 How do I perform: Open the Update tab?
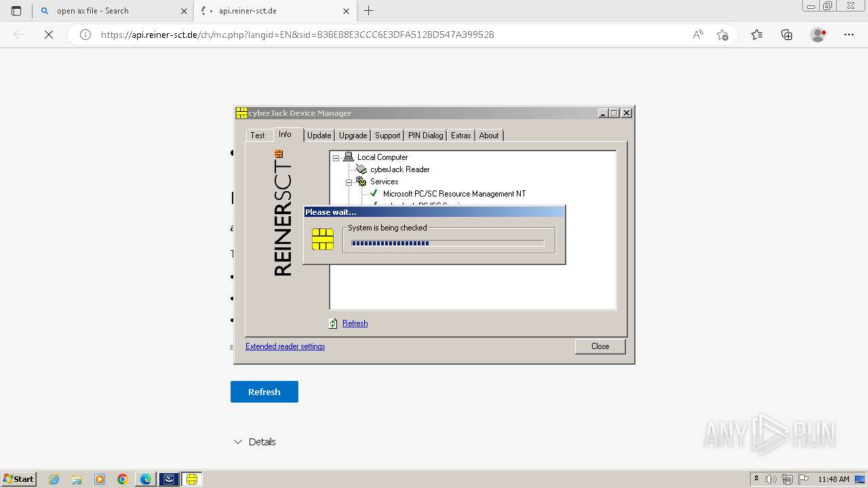pyautogui.click(x=319, y=136)
